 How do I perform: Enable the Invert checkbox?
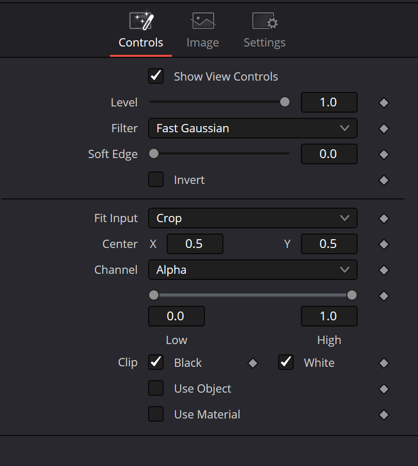click(156, 179)
